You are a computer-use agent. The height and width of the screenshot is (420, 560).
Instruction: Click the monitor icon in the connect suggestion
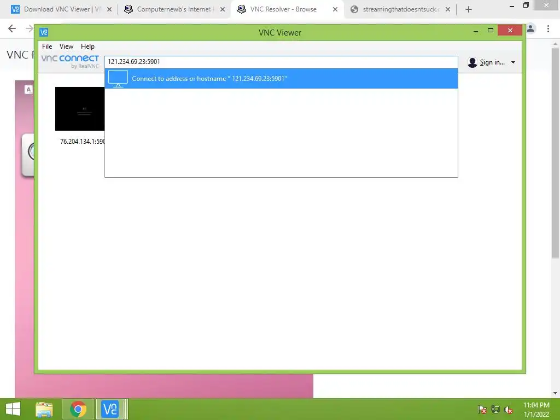118,79
